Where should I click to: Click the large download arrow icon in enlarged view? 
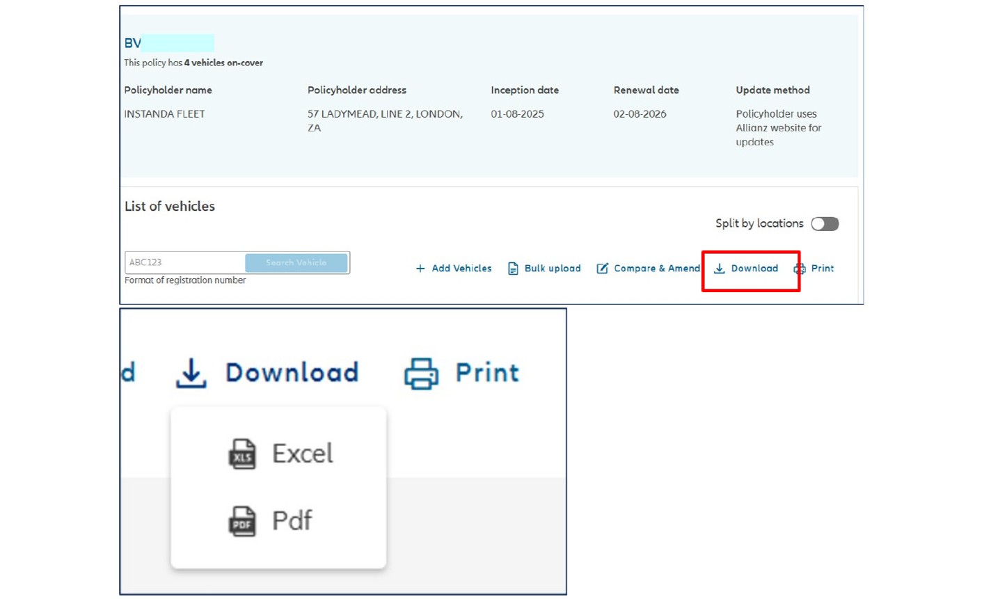point(191,373)
